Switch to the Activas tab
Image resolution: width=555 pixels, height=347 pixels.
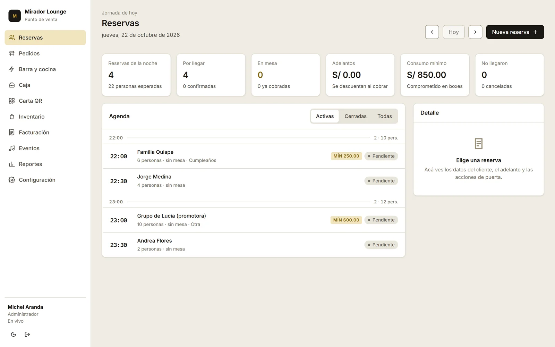325,116
